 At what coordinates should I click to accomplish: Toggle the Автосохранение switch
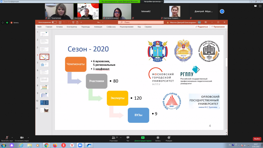(x=54, y=22)
